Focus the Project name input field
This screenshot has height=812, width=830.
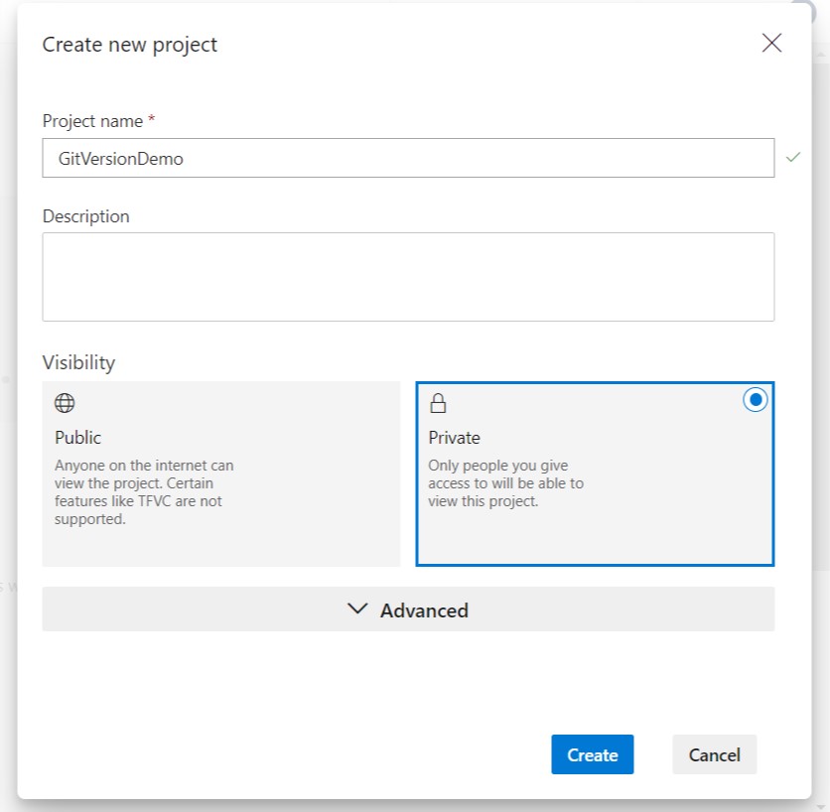[x=408, y=158]
